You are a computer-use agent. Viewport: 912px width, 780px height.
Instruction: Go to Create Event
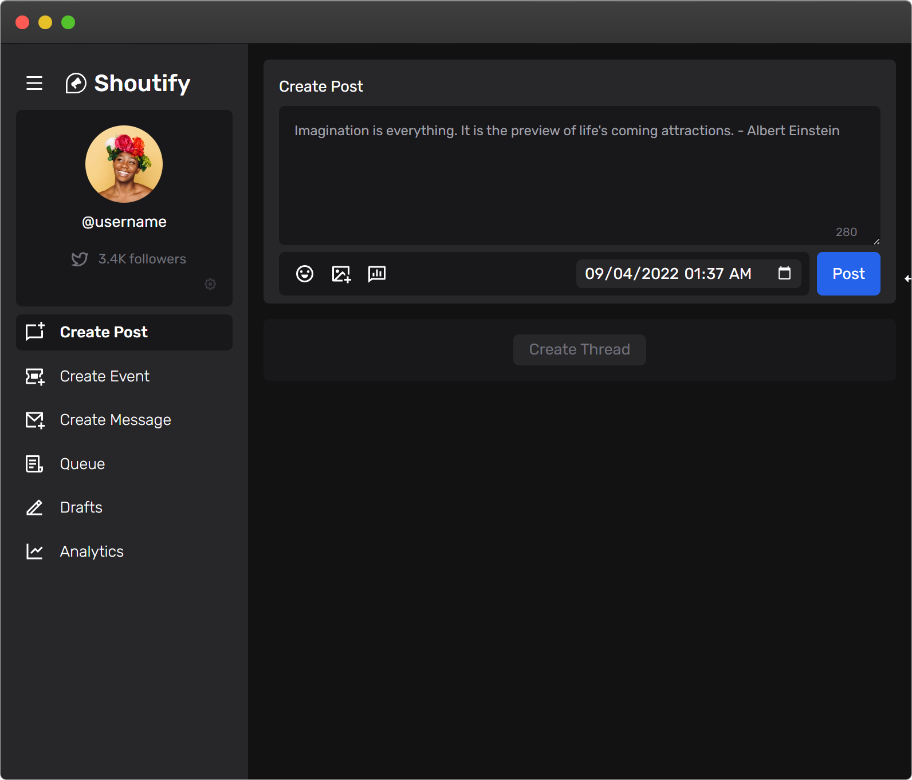124,376
